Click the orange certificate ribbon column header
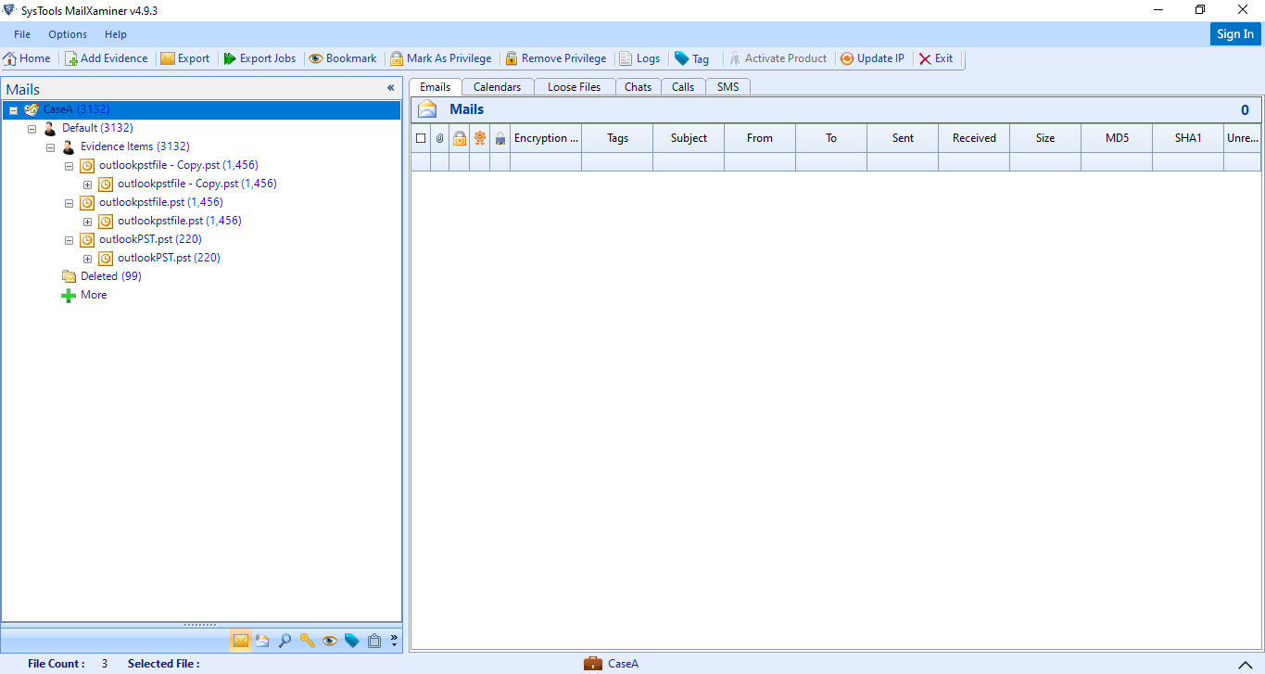The height and width of the screenshot is (674, 1265). point(480,138)
